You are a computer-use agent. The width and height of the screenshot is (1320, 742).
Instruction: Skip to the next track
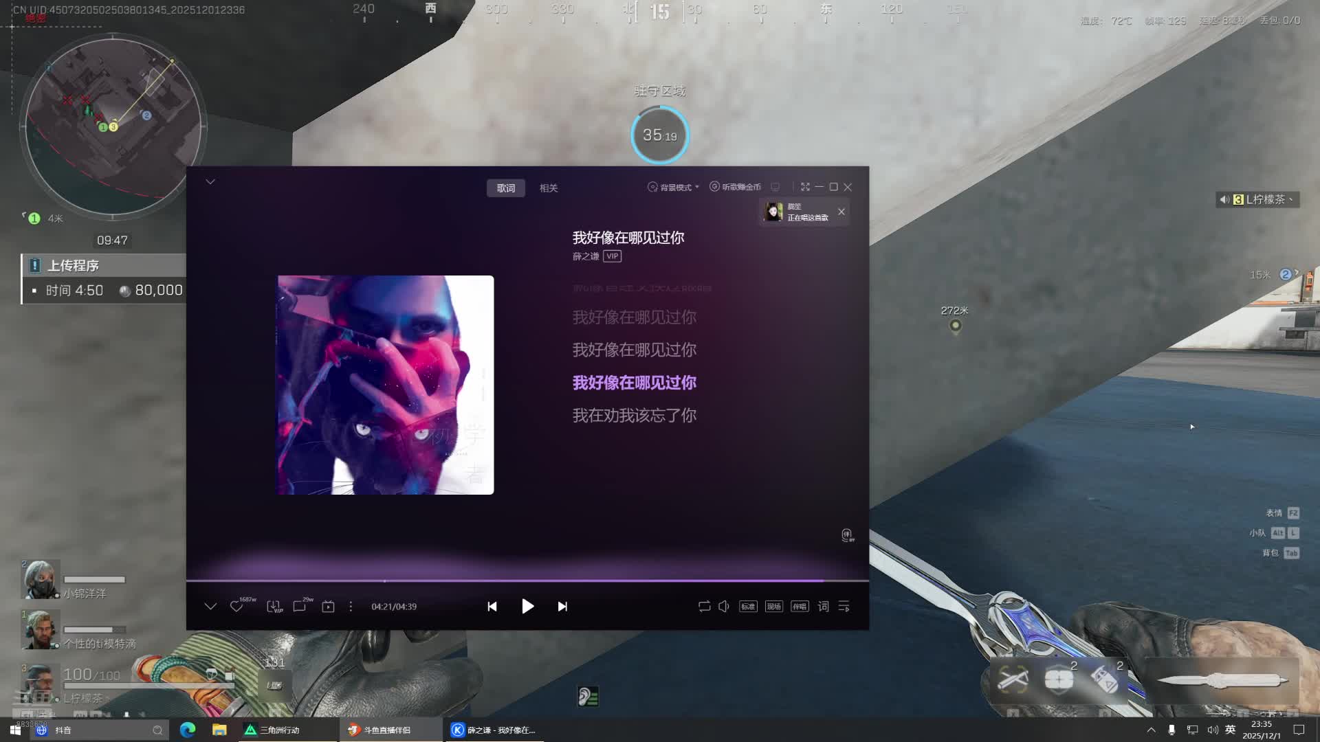[x=562, y=606]
